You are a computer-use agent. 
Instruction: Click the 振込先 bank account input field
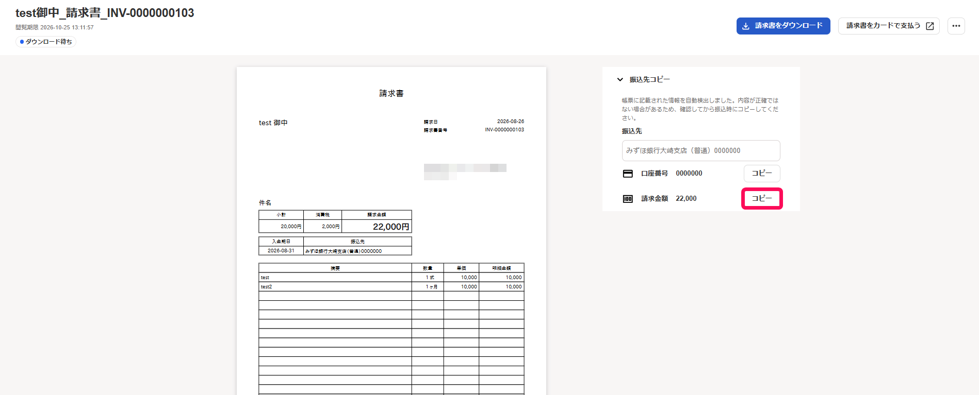tap(701, 150)
